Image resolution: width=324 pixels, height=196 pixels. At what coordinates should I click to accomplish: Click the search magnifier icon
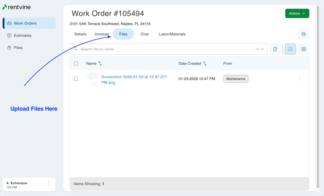click(76, 49)
